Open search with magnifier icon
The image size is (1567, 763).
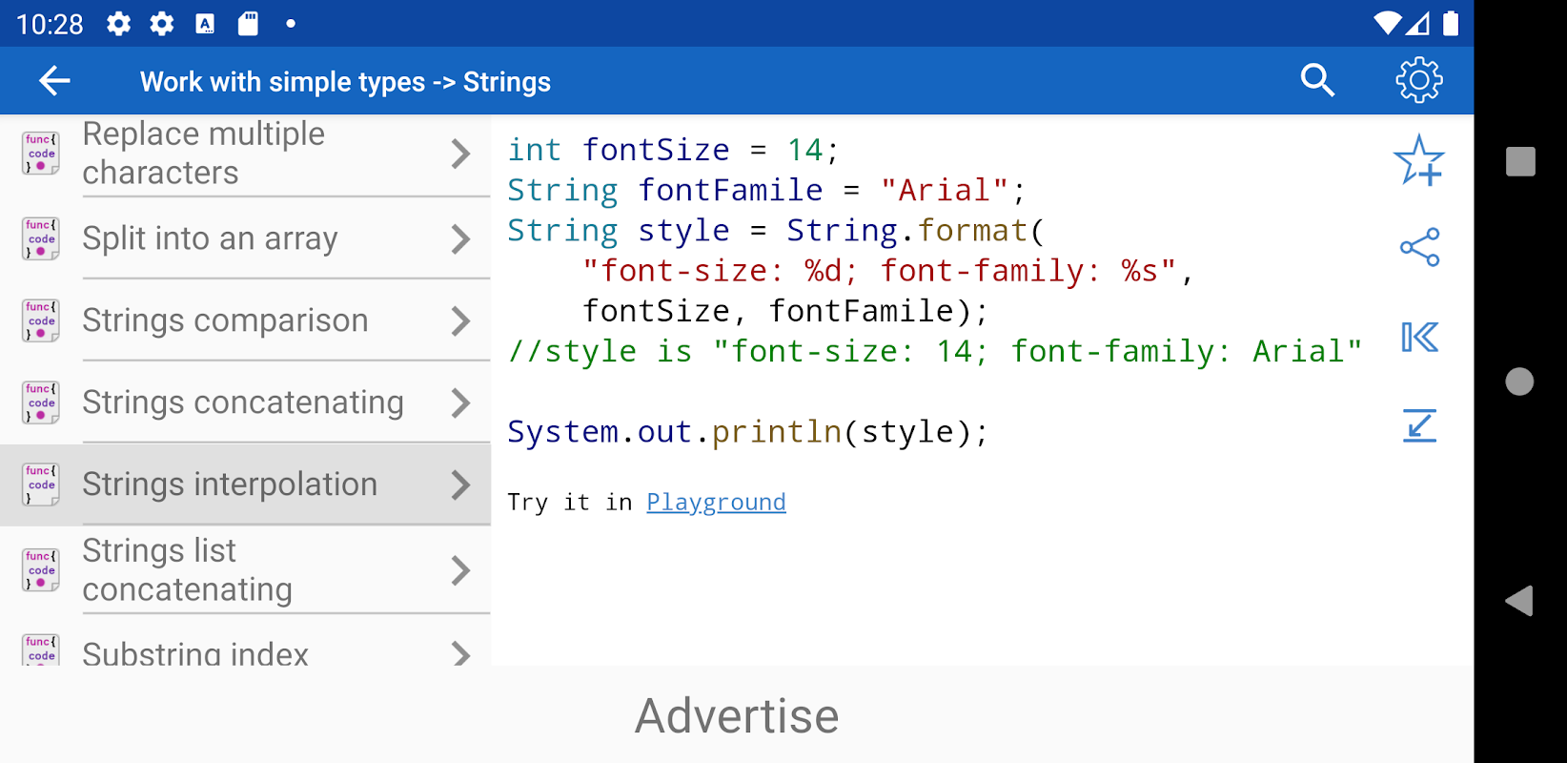1317,81
